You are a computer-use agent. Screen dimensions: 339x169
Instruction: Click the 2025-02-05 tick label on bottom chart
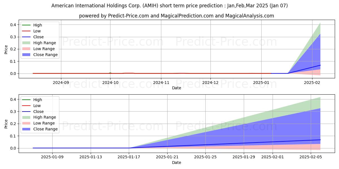(x=311, y=157)
